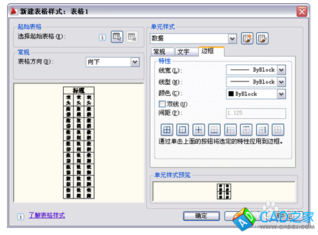Open the 颜色 ByBlock color dropdown
This screenshot has width=318, height=235.
[x=256, y=94]
